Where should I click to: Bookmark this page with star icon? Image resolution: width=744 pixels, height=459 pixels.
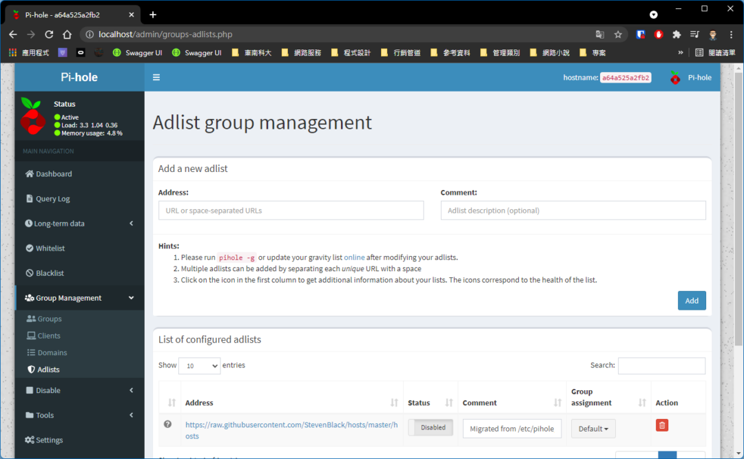point(618,34)
